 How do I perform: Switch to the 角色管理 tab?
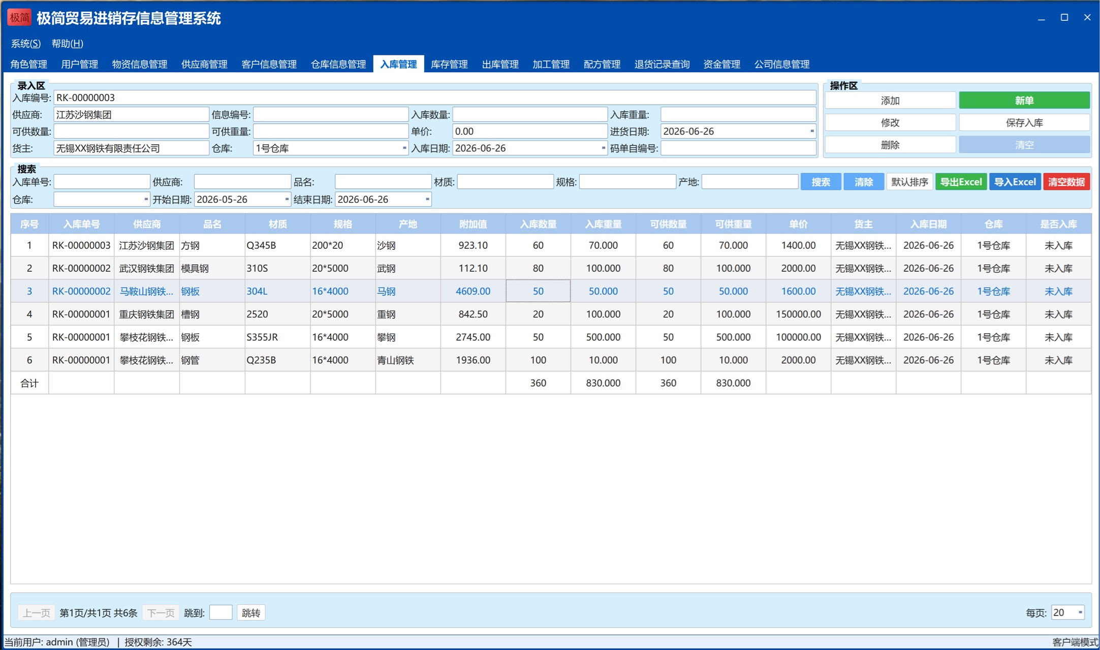[x=29, y=64]
